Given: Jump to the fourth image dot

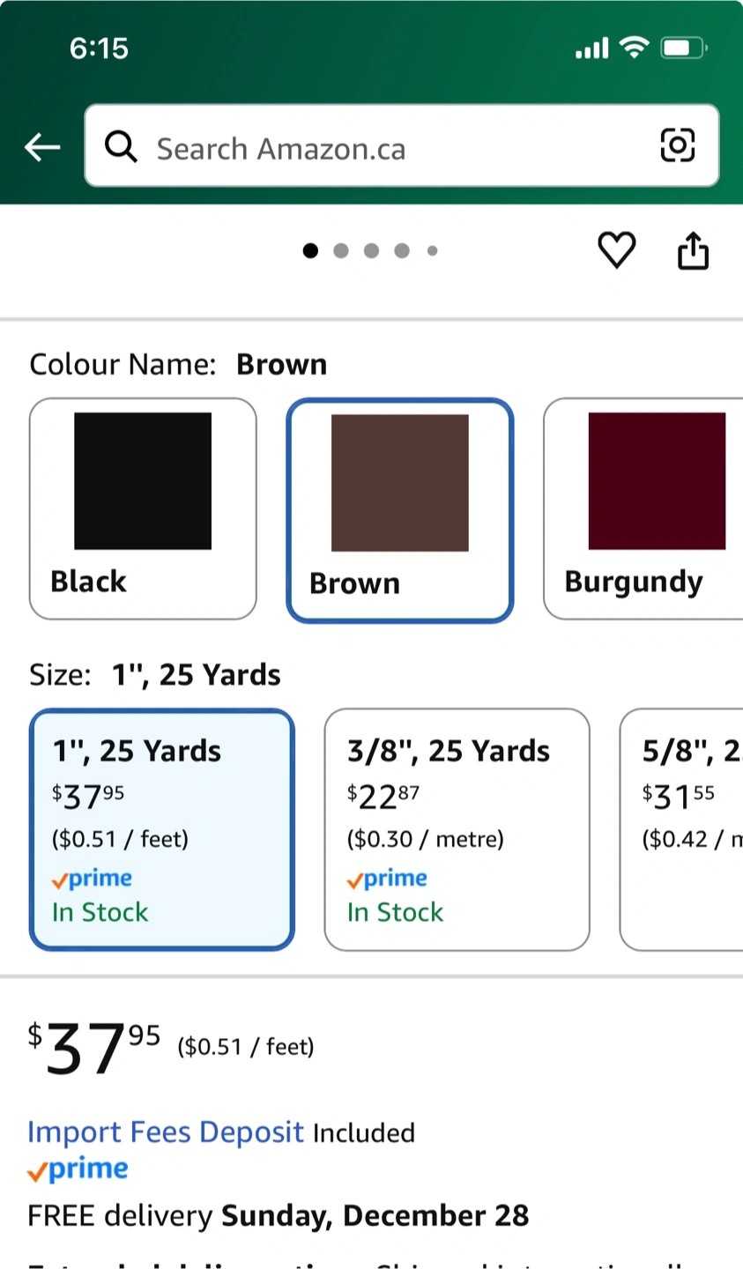Looking at the screenshot, I should pos(402,251).
